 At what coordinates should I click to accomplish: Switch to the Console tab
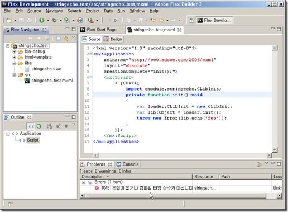[x=127, y=164]
